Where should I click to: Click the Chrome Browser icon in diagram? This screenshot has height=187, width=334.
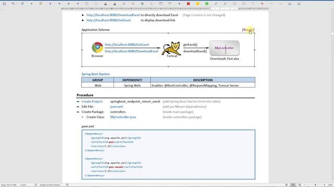tap(98, 47)
